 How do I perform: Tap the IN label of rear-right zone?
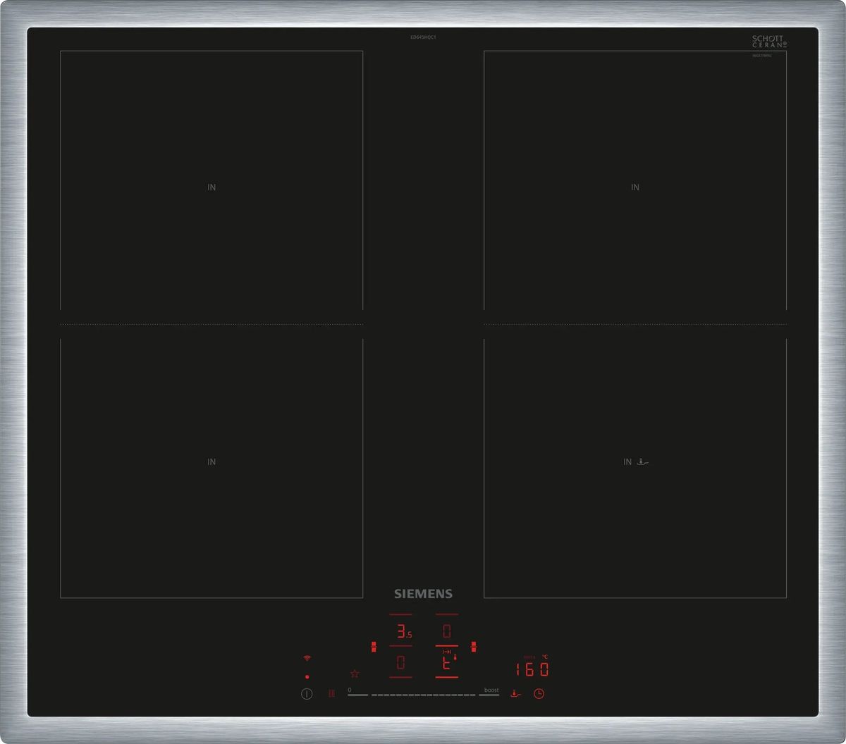(x=635, y=187)
